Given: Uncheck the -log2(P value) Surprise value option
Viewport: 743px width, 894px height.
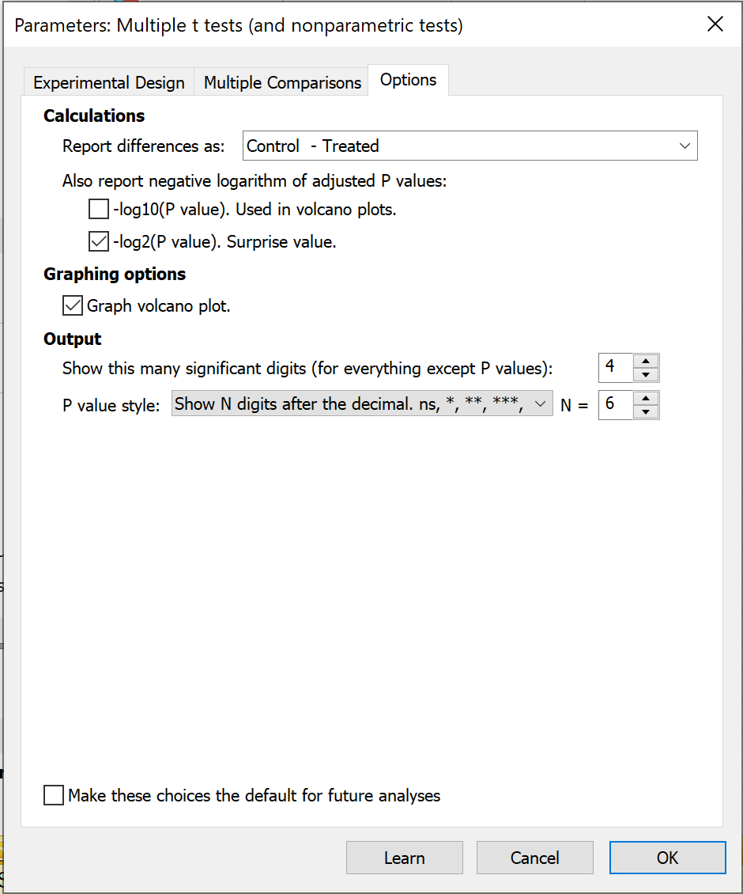Looking at the screenshot, I should pyautogui.click(x=98, y=241).
